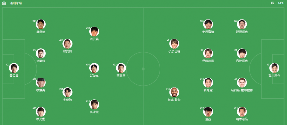Open the 浦項球場 stadium name link
The image size is (287, 125).
16,3
